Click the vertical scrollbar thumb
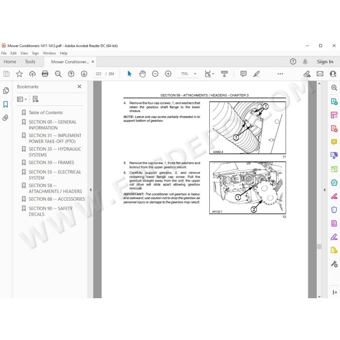340x340 pixels. [319, 247]
